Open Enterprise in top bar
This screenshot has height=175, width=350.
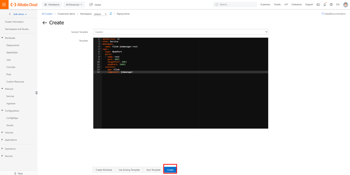(x=297, y=5)
